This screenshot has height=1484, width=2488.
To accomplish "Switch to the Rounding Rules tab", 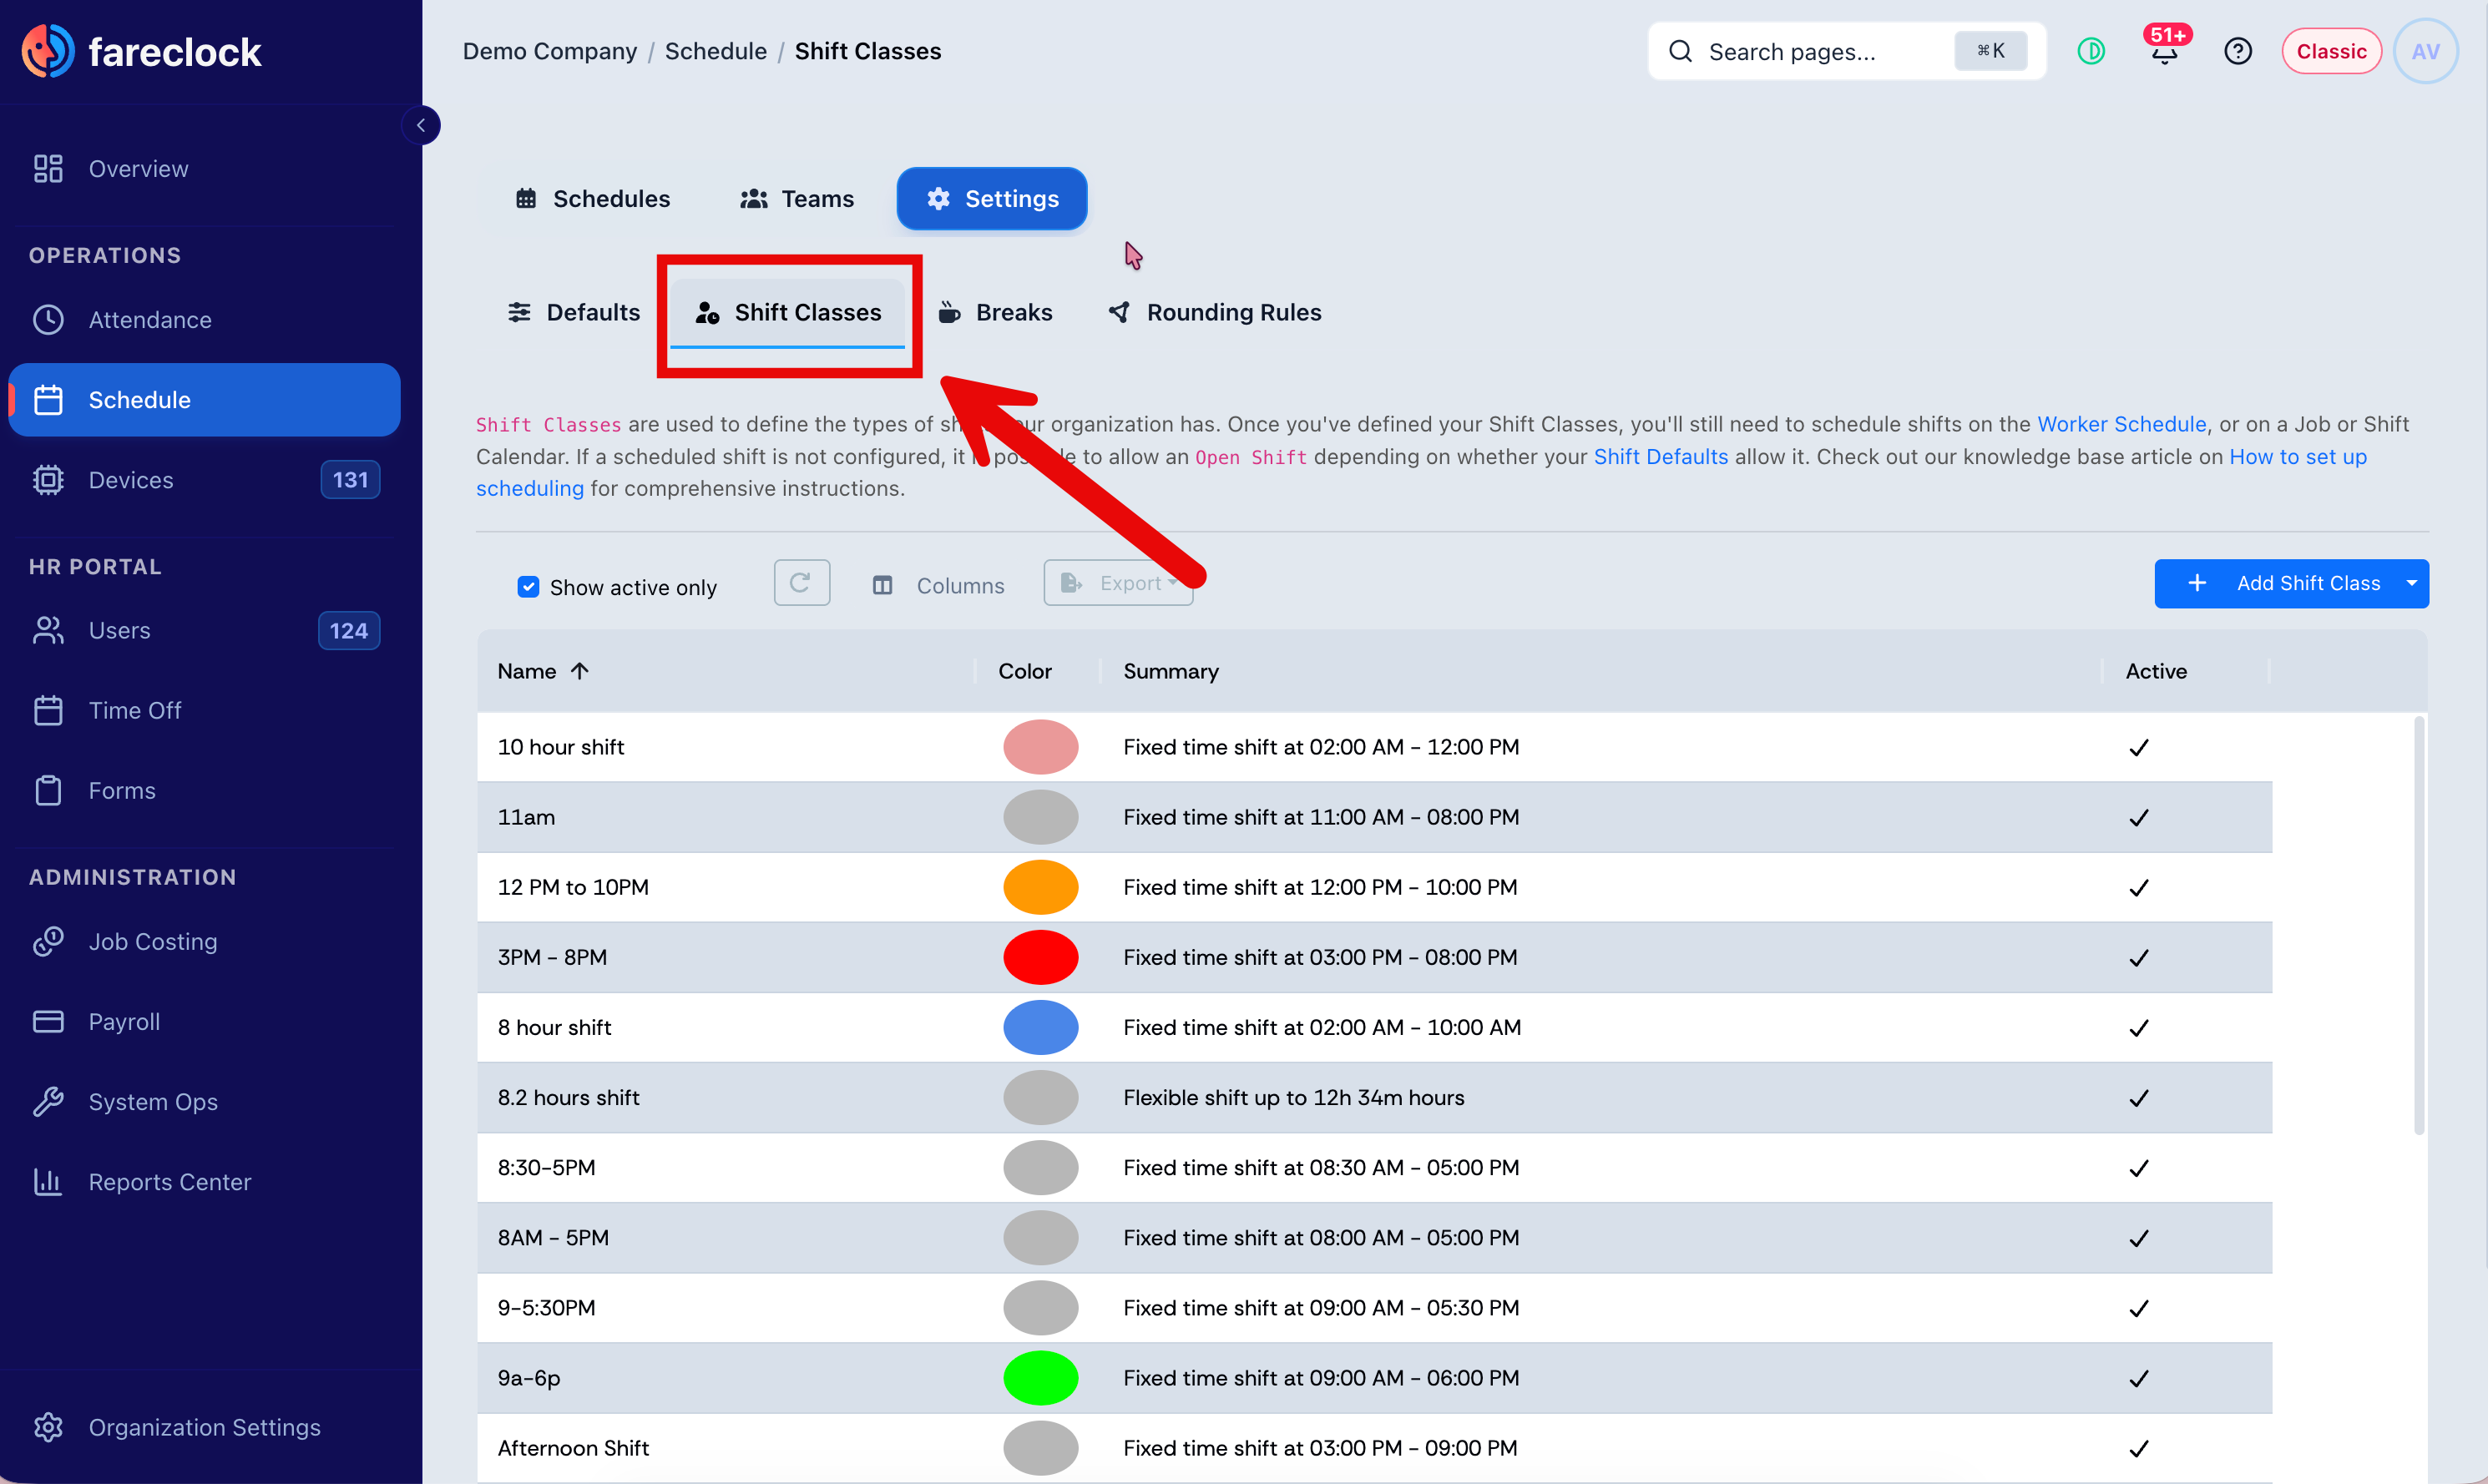I will click(x=1214, y=313).
